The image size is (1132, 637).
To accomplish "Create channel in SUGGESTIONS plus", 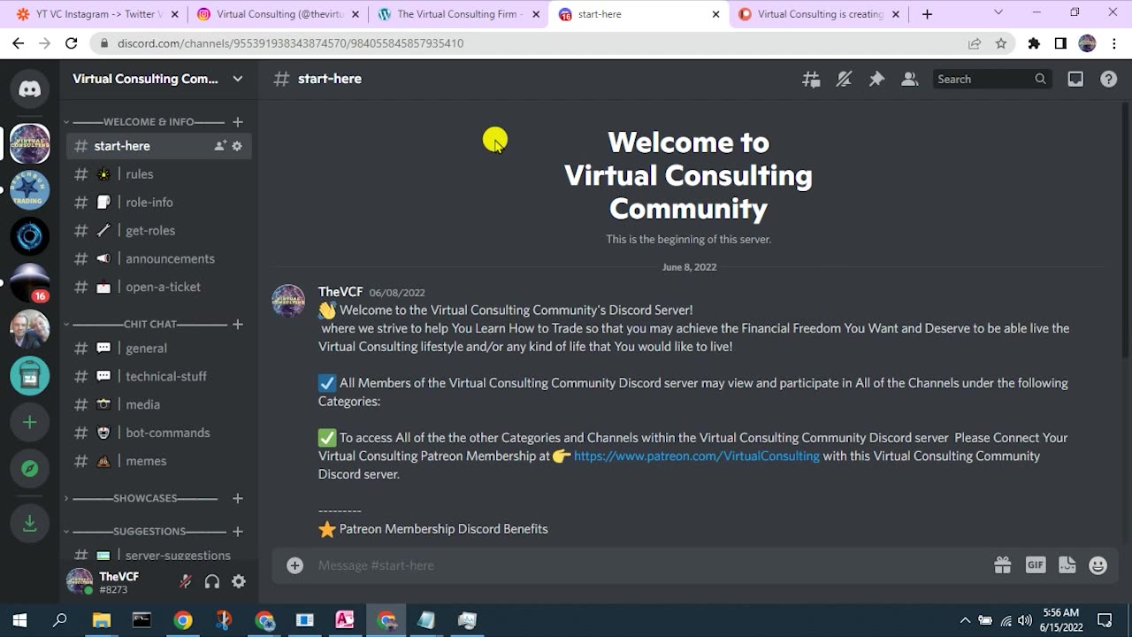I will pos(237,532).
